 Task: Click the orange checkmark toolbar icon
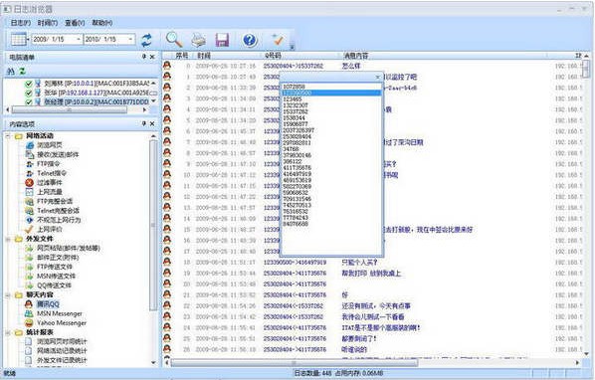tap(278, 39)
